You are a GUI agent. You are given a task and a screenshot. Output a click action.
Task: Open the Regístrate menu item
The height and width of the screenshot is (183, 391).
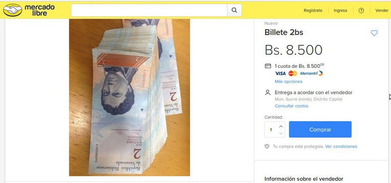[313, 10]
